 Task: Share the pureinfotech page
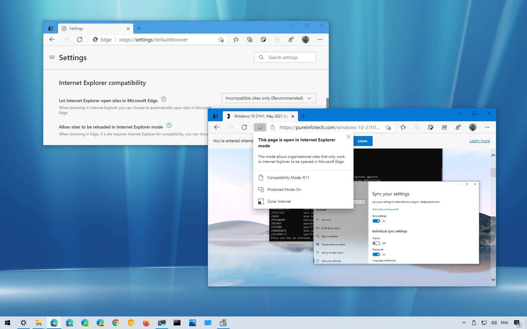click(444, 127)
